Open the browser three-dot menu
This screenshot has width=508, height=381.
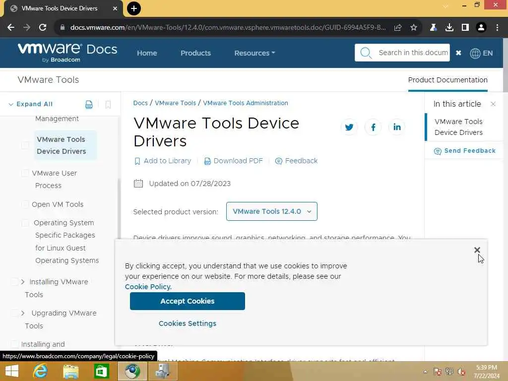pos(497,28)
